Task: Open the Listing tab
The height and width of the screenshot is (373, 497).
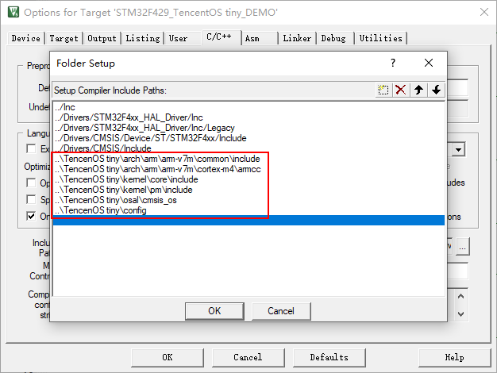Action: coord(143,38)
